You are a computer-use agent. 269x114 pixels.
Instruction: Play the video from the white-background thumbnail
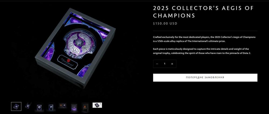pyautogui.click(x=97, y=105)
